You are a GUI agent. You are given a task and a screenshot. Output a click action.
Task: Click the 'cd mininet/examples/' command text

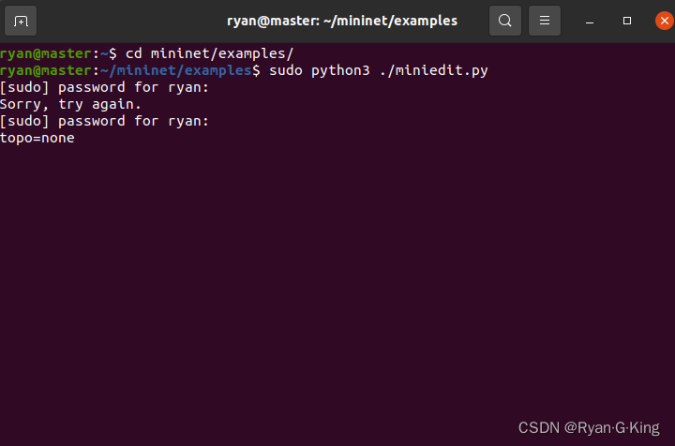[209, 53]
